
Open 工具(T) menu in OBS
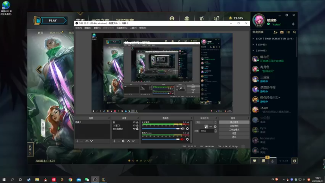coord(133,28)
